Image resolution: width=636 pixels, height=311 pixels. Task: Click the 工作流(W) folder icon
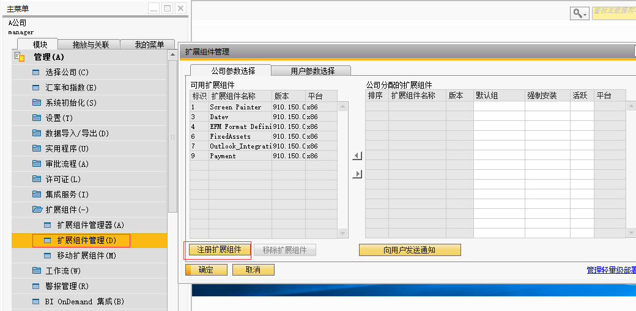37,271
